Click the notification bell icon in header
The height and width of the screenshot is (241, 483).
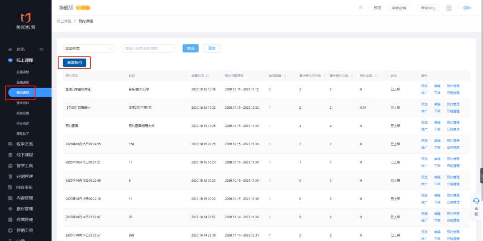pyautogui.click(x=361, y=8)
